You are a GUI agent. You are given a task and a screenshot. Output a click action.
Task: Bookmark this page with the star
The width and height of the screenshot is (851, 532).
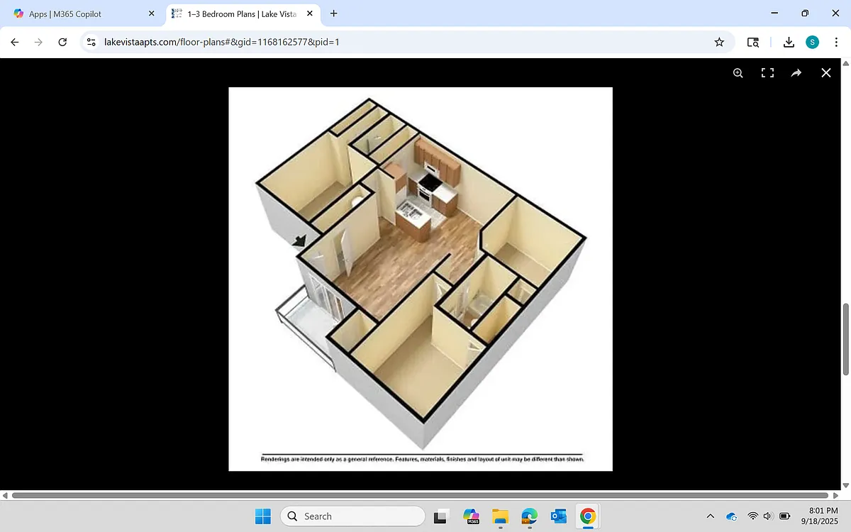click(x=719, y=42)
